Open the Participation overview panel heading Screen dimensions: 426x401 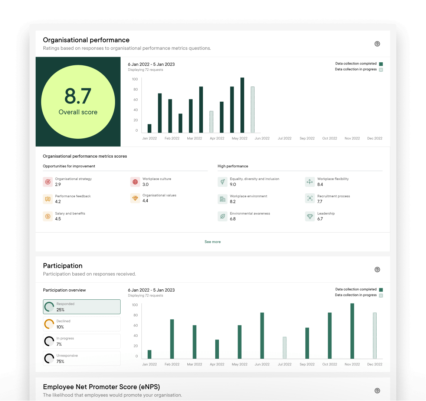coord(65,290)
